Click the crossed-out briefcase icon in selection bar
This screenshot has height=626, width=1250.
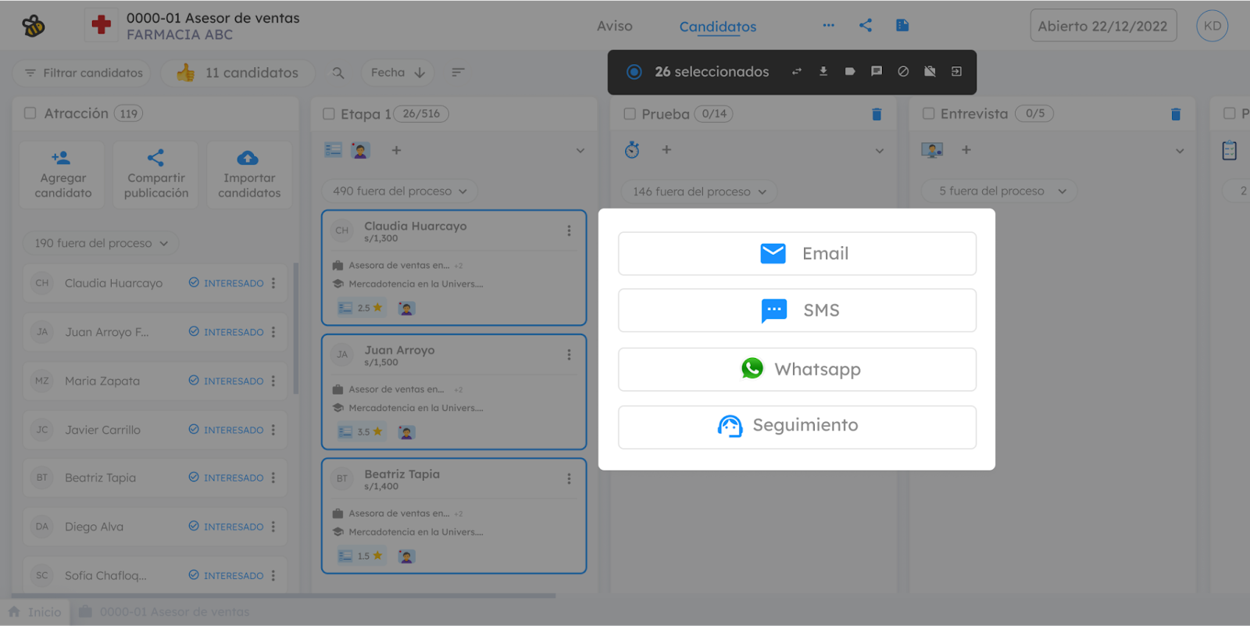pos(930,71)
